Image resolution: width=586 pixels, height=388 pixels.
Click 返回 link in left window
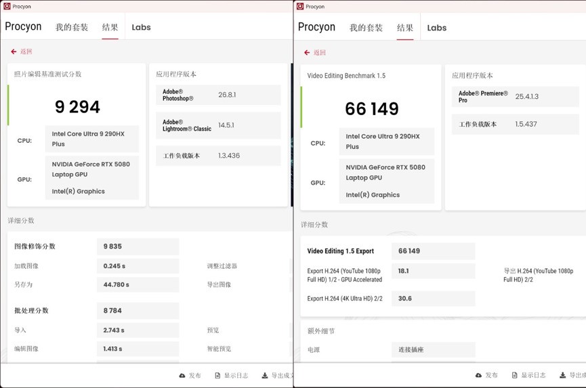(x=26, y=51)
